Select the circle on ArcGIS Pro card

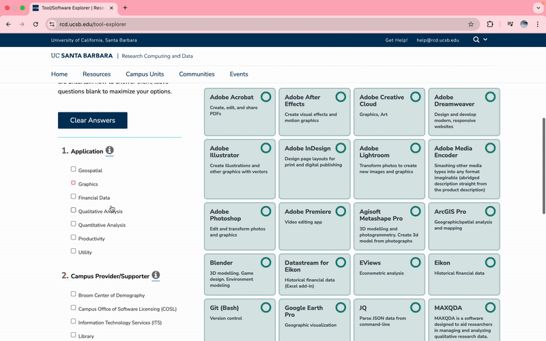click(490, 211)
